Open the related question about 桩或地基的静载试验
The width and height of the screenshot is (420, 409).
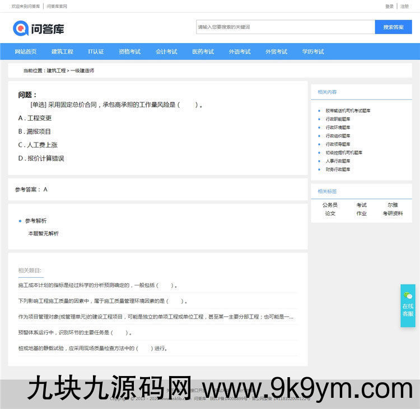[92, 348]
